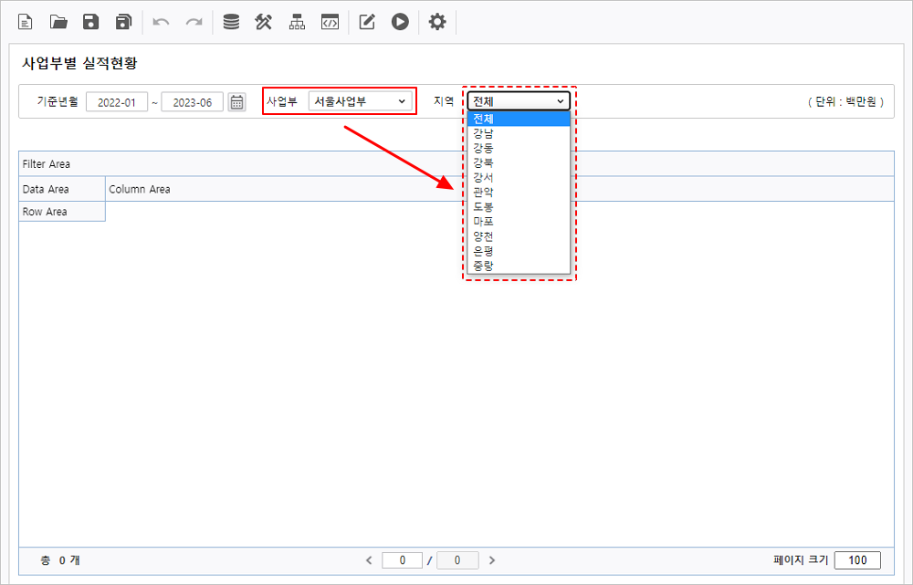Click the Save All icon
The image size is (913, 585).
coord(123,22)
